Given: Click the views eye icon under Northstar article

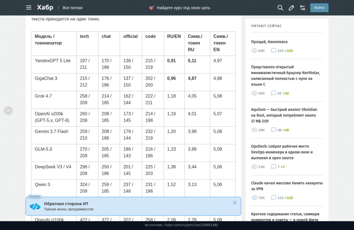Looking at the screenshot, I should coord(254,93).
